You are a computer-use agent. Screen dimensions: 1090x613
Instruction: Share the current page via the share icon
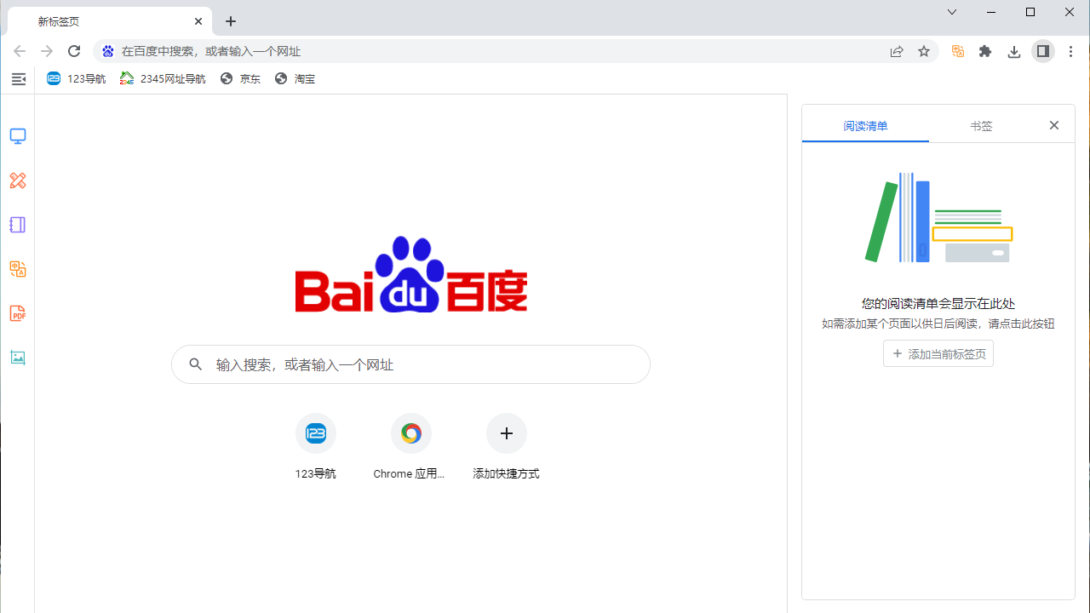click(897, 51)
